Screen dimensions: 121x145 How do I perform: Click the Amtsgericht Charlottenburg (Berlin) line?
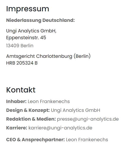click(48, 56)
